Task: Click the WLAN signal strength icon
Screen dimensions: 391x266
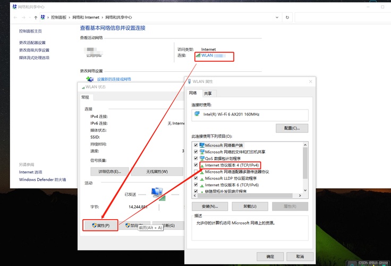Action: click(x=198, y=55)
